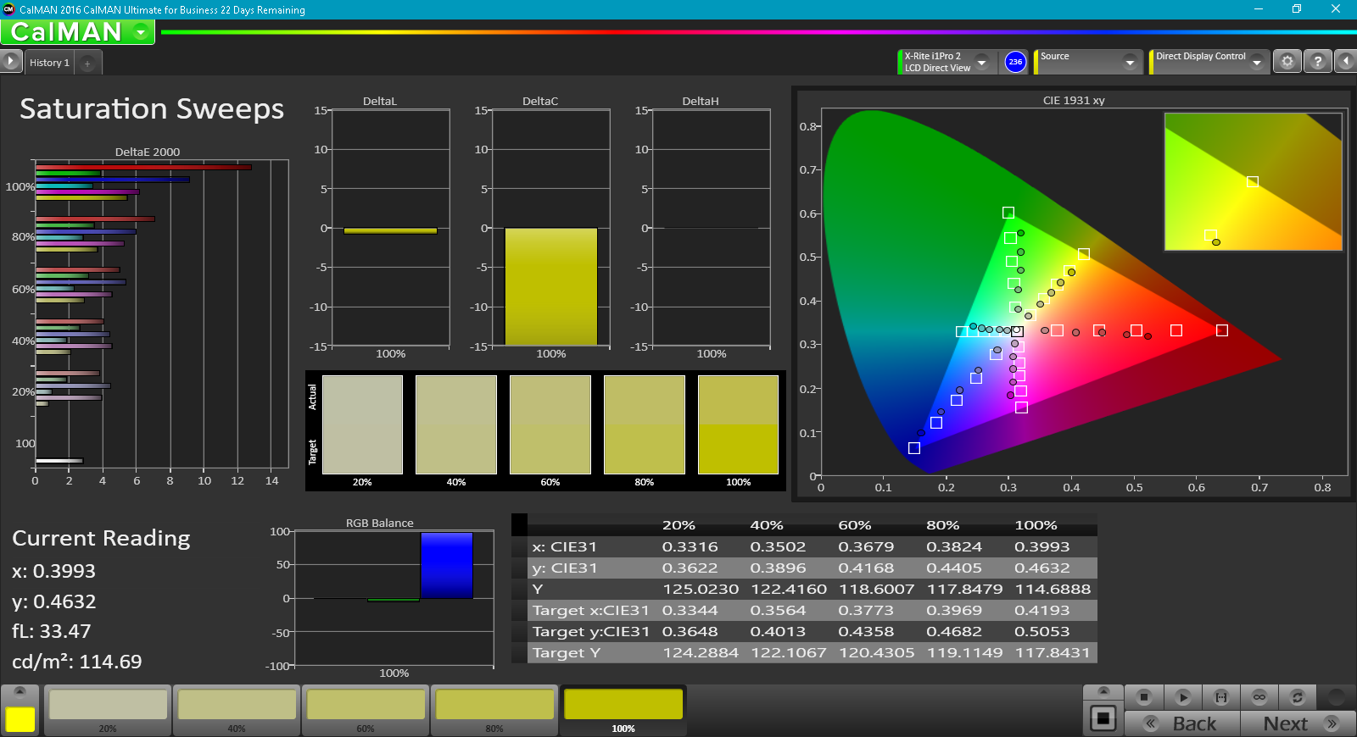Viewport: 1357px width, 737px height.
Task: Collapse side panel with left arrow icon
Action: tap(1345, 62)
